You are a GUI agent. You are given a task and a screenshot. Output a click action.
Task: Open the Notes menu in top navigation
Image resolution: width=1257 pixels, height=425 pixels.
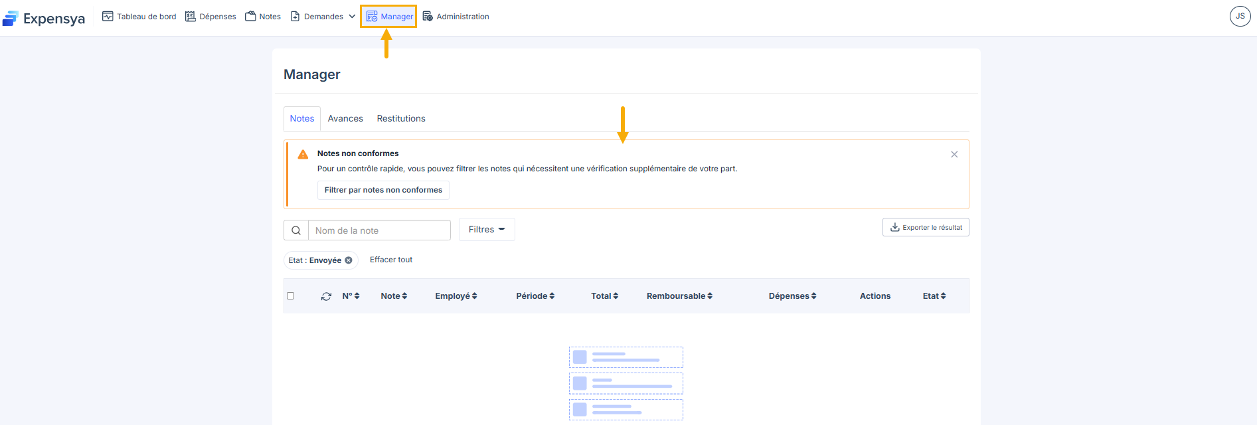click(263, 17)
